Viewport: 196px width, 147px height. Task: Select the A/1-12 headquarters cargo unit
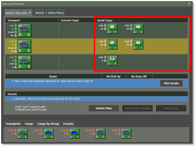coord(112,60)
